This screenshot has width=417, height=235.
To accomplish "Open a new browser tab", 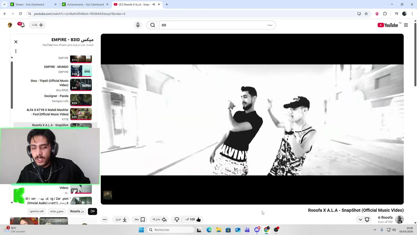I will (x=167, y=5).
